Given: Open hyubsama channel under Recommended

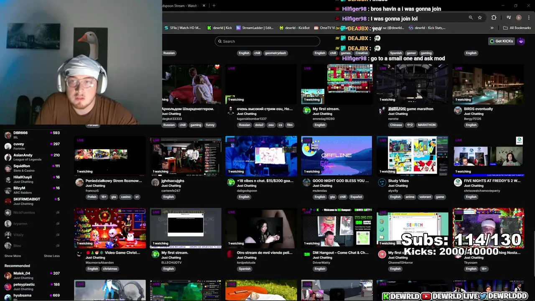Looking at the screenshot, I should click(x=32, y=297).
